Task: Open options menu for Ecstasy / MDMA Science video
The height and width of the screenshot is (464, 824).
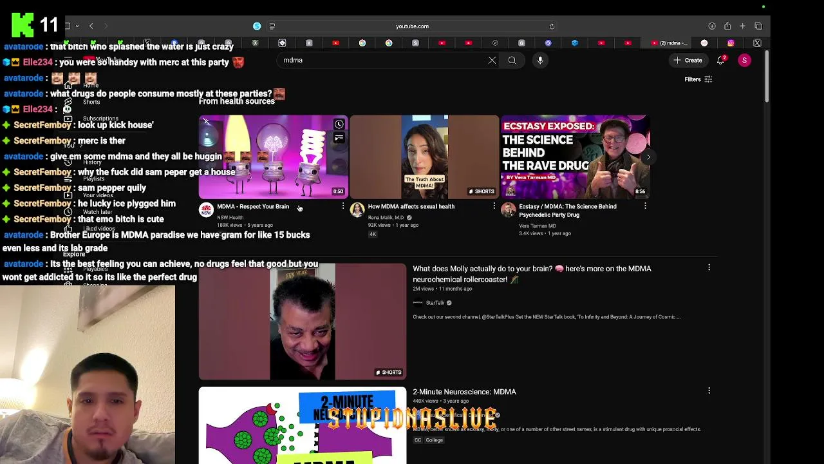Action: click(x=645, y=206)
